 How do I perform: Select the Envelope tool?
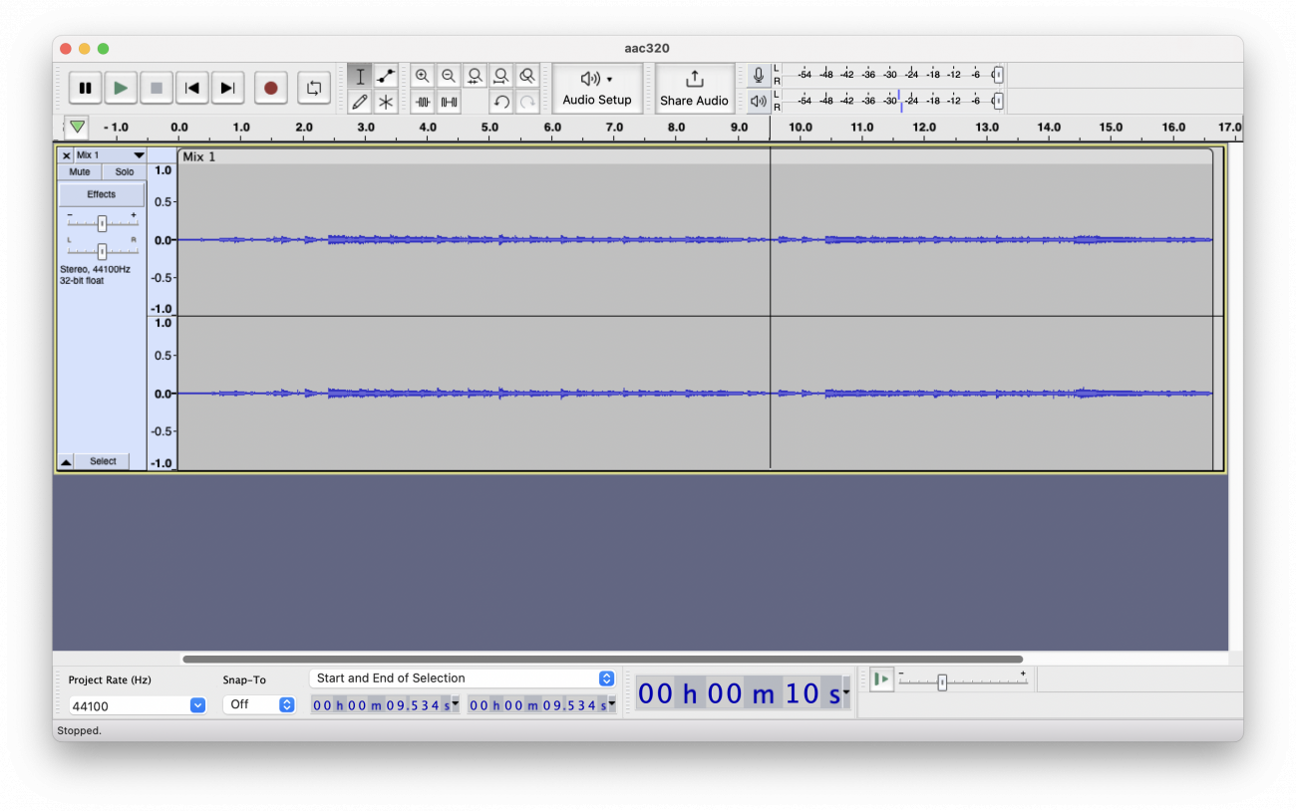[386, 76]
